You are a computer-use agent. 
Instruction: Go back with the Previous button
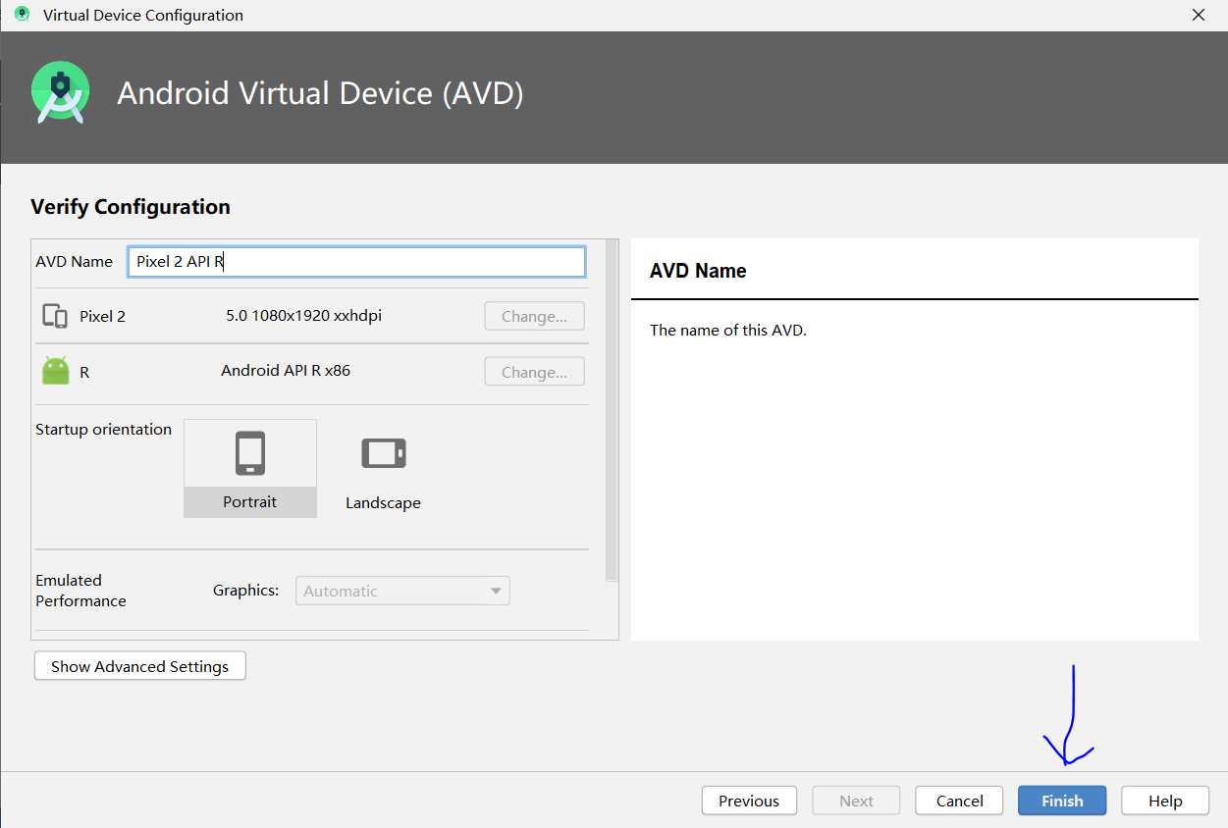[x=749, y=801]
